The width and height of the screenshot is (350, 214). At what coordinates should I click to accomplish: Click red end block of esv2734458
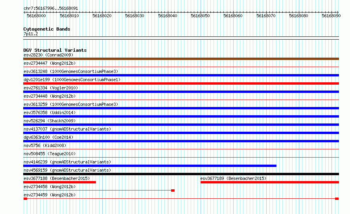pos(173,190)
